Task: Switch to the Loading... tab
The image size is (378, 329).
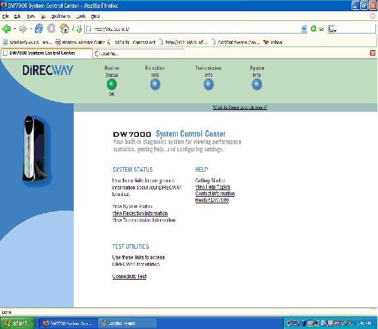Action: [x=138, y=53]
